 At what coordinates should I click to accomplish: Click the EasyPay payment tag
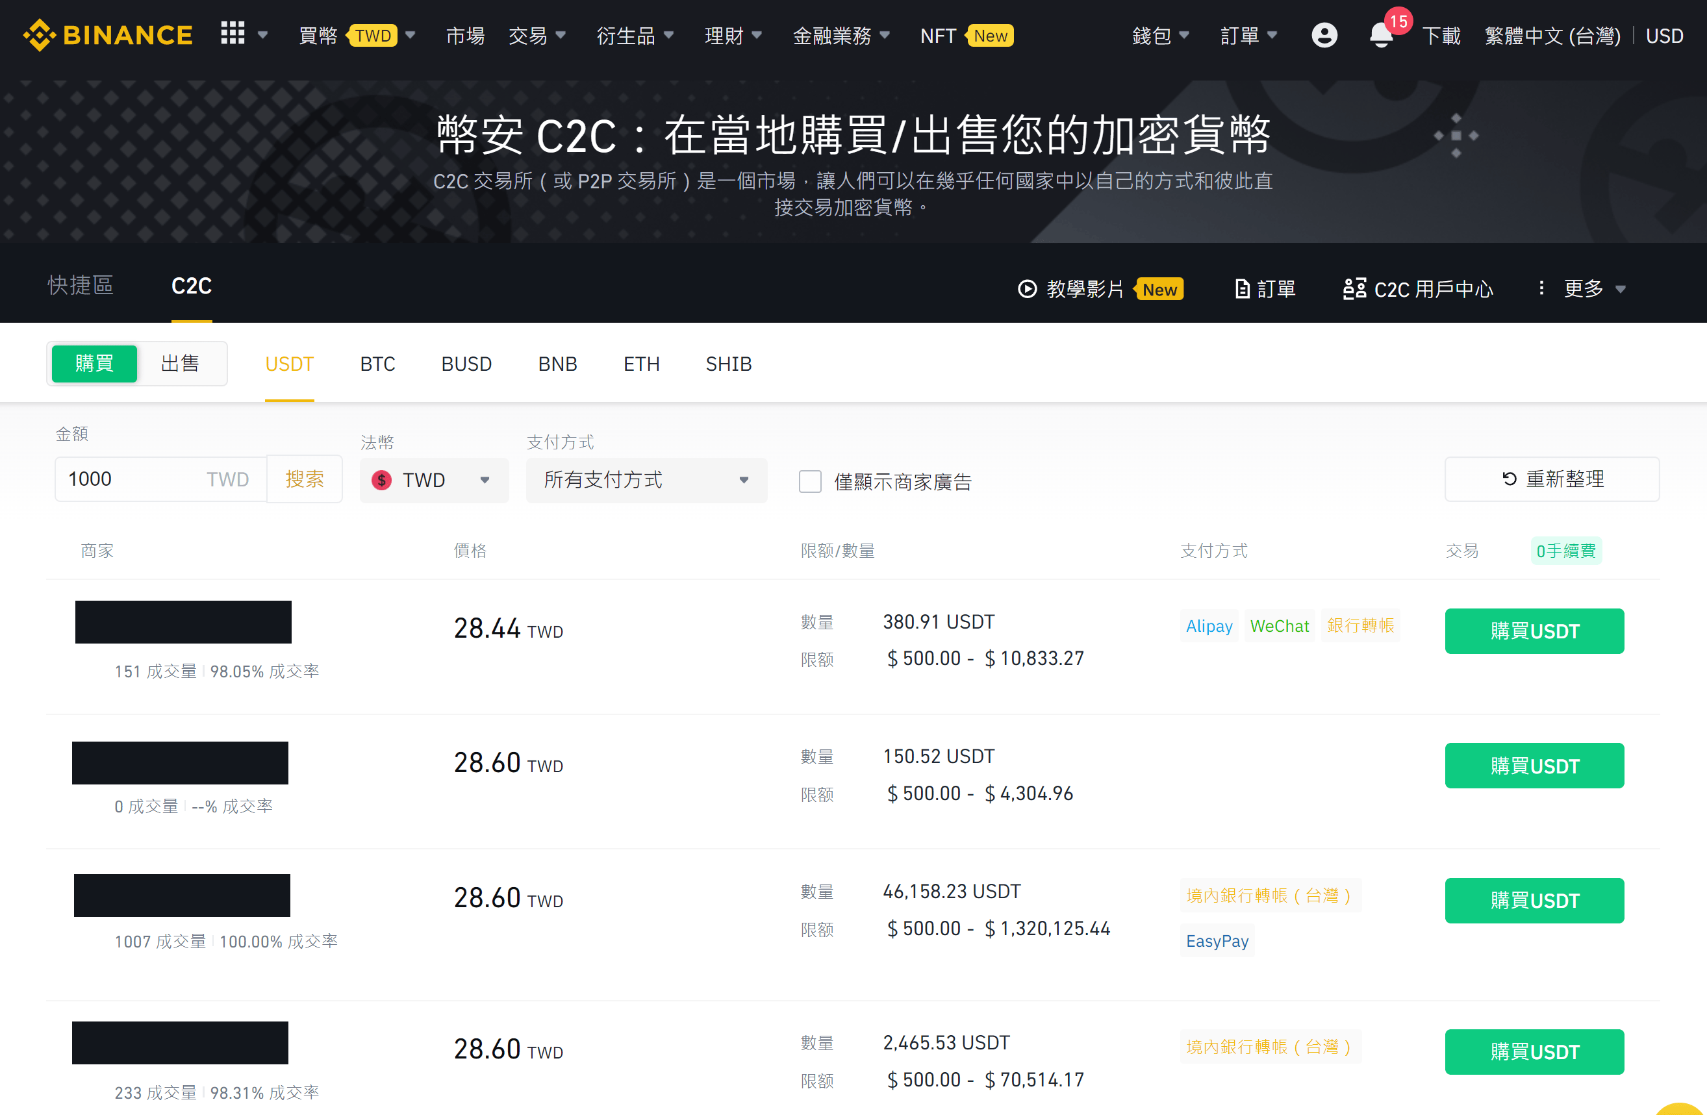[x=1217, y=942]
